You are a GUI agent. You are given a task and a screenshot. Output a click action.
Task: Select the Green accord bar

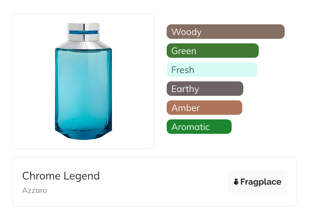[212, 51]
